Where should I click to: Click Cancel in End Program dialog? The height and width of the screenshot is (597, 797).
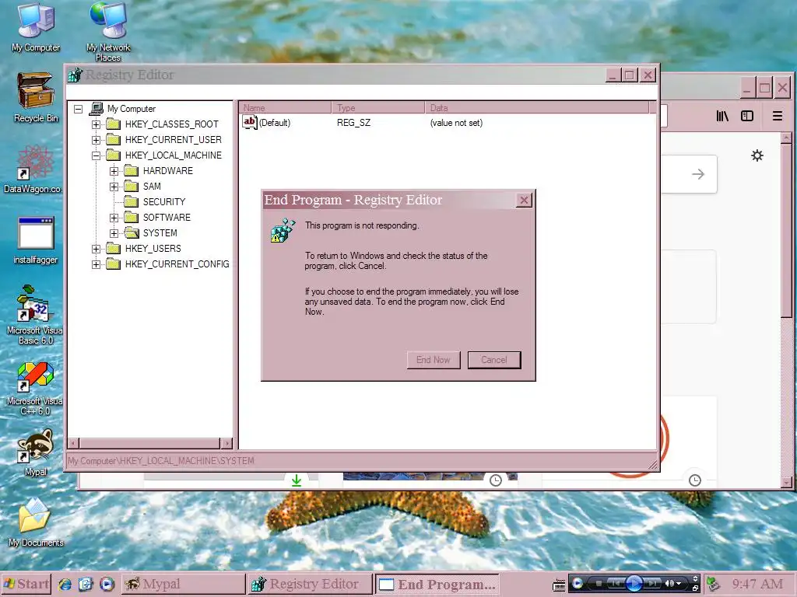coord(494,360)
